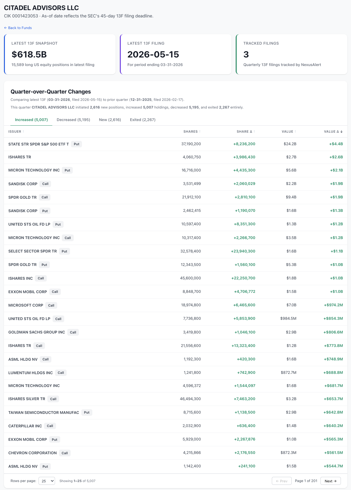Click the Call badge on UNITED STS OIL 7,736,800 row
Viewport: 351px width, 490px height.
[x=58, y=319]
